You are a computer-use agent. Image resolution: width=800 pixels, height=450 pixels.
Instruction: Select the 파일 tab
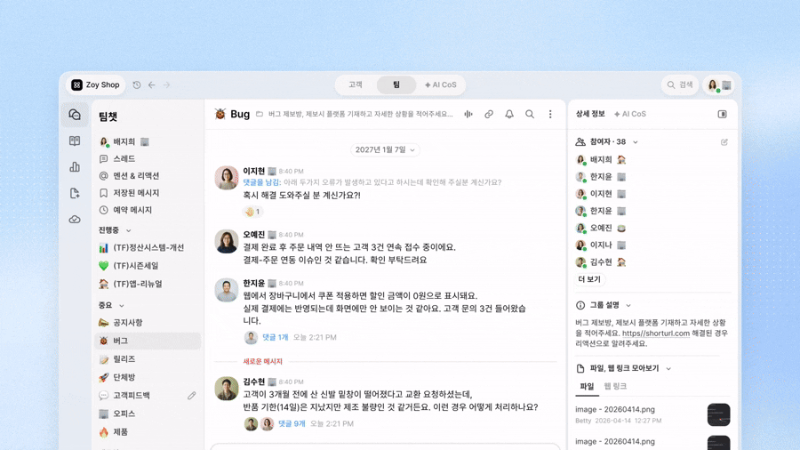pyautogui.click(x=587, y=386)
